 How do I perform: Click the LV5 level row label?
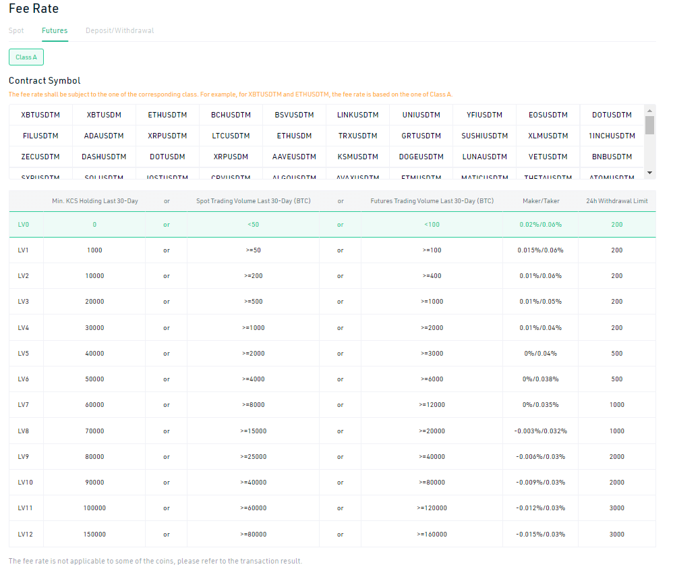(24, 354)
